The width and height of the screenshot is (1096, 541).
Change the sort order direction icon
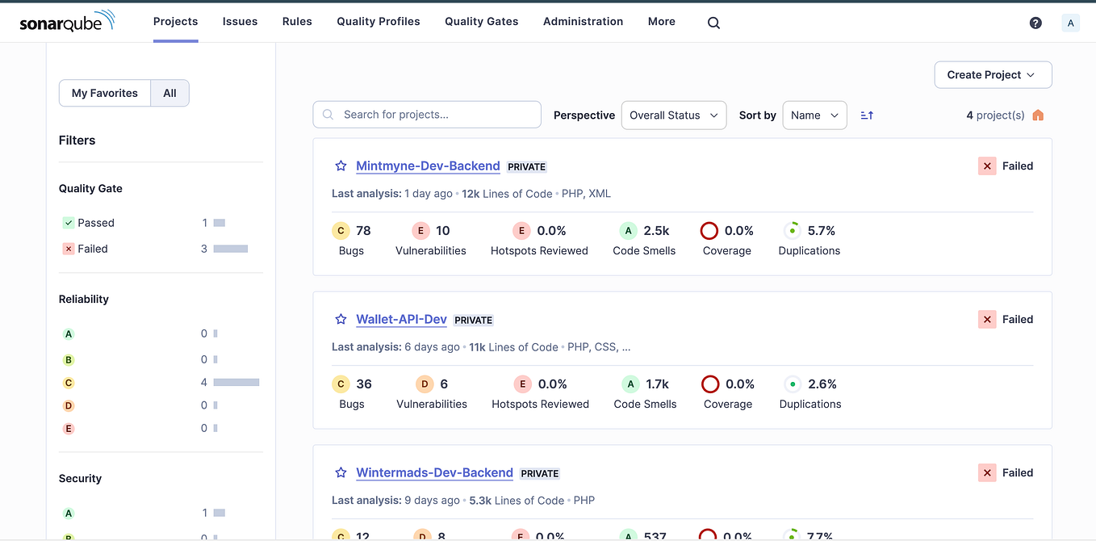tap(866, 115)
